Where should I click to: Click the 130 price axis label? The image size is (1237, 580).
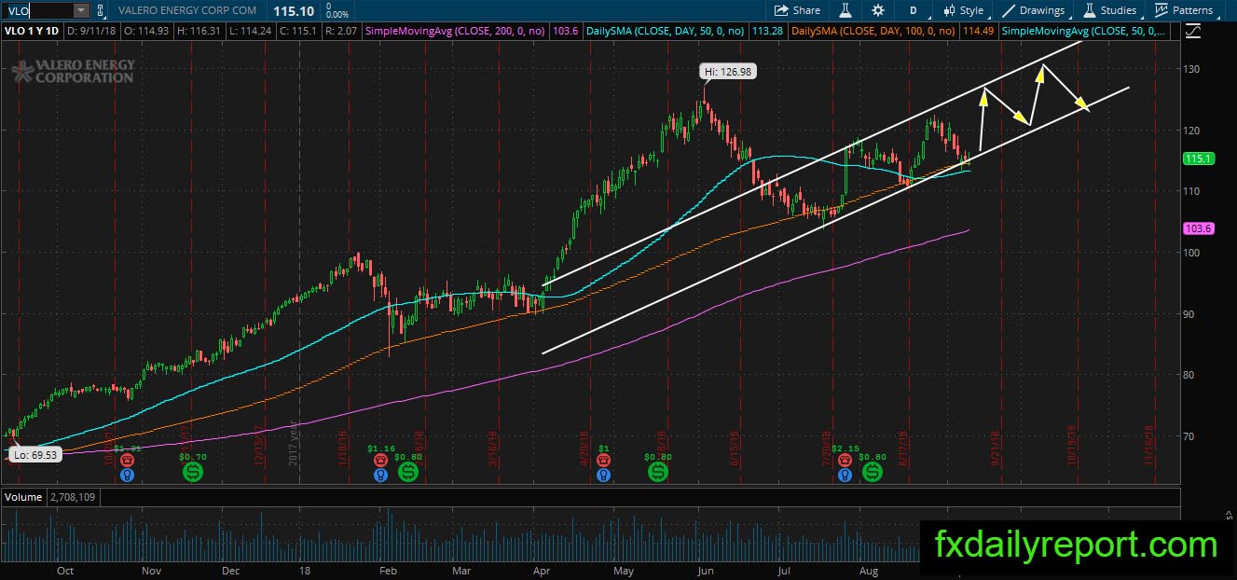pyautogui.click(x=1191, y=69)
